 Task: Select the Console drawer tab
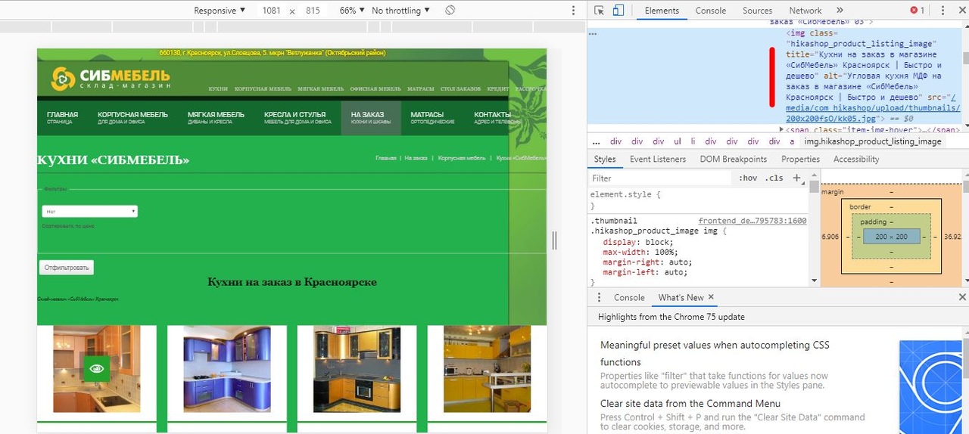tap(629, 298)
